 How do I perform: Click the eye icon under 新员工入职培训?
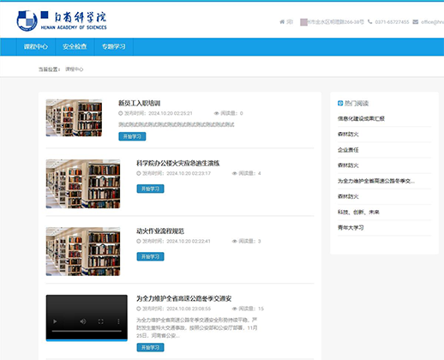pyautogui.click(x=217, y=113)
